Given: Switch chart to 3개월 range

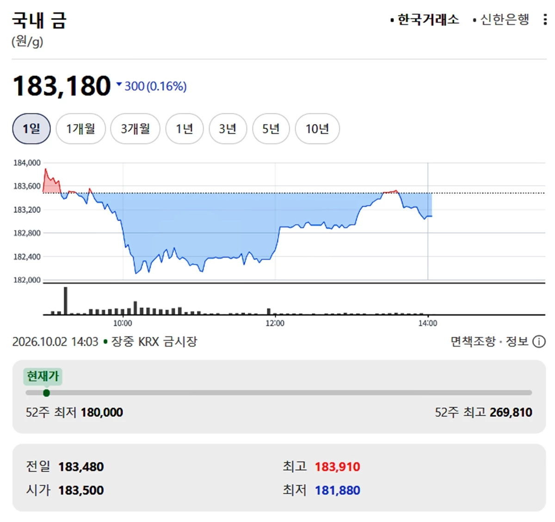Looking at the screenshot, I should click(x=135, y=129).
